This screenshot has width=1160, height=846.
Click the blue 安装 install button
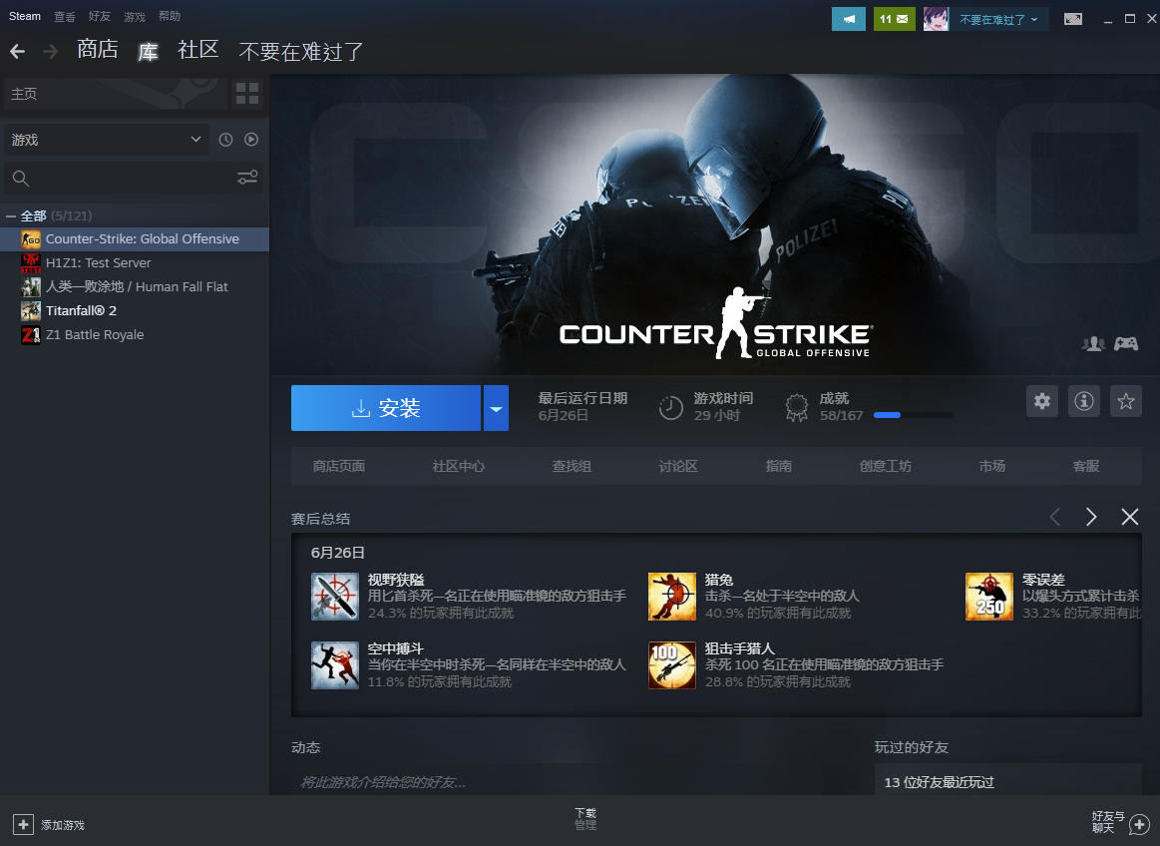385,408
